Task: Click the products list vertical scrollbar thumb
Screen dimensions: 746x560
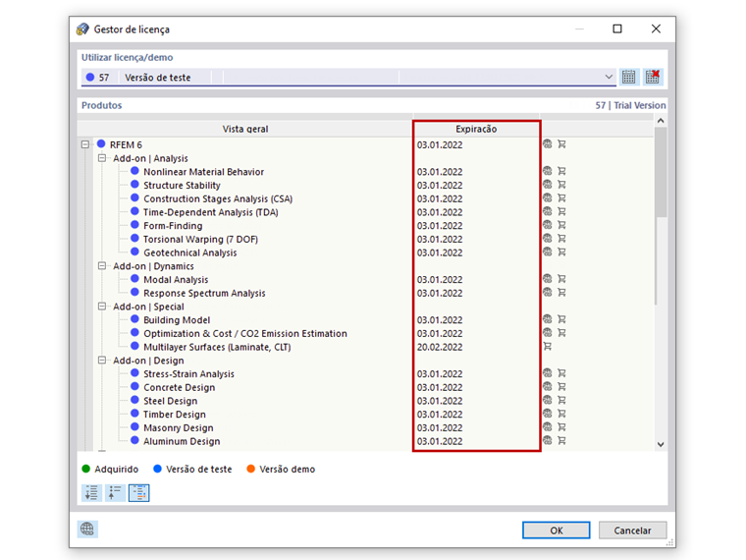Action: pos(661,172)
